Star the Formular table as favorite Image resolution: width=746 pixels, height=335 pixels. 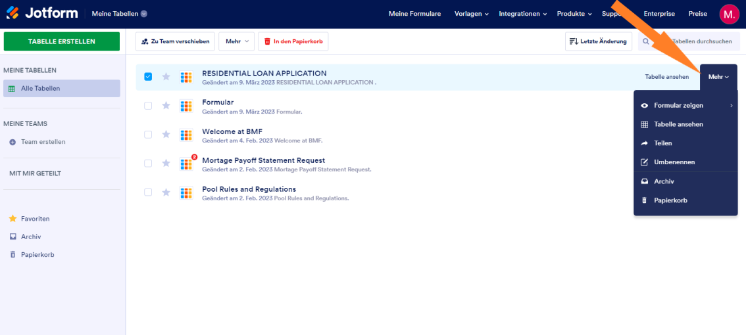pos(166,106)
